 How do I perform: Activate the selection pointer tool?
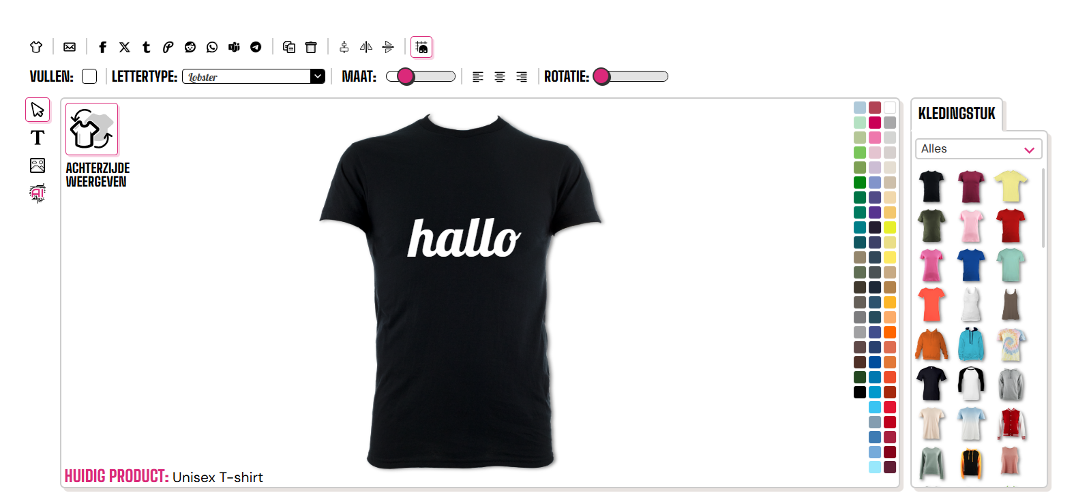pyautogui.click(x=38, y=110)
